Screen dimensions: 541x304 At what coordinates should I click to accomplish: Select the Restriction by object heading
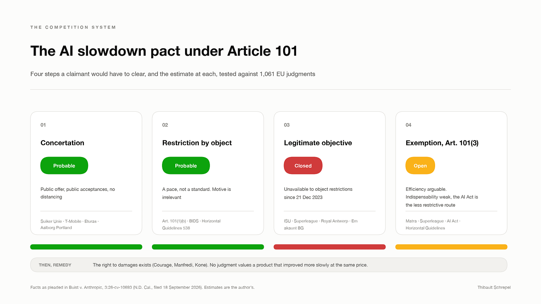tap(197, 143)
